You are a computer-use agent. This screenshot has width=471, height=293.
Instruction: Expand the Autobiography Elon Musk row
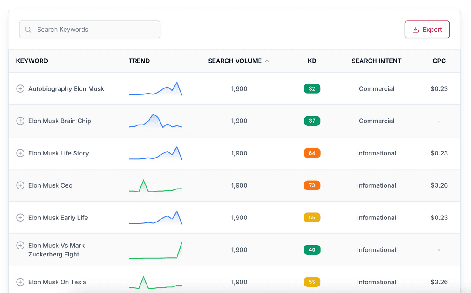tap(20, 89)
